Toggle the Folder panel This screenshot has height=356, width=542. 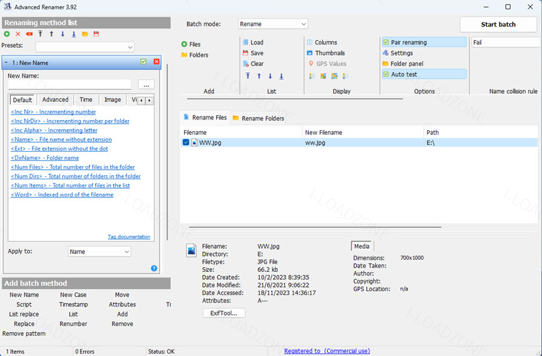click(403, 64)
